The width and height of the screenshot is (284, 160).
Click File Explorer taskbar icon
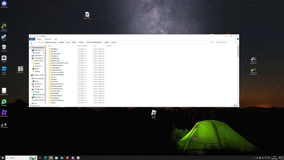[51, 158]
